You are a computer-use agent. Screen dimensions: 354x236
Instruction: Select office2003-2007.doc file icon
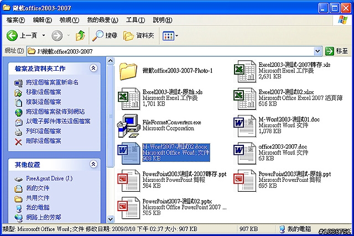click(x=245, y=153)
